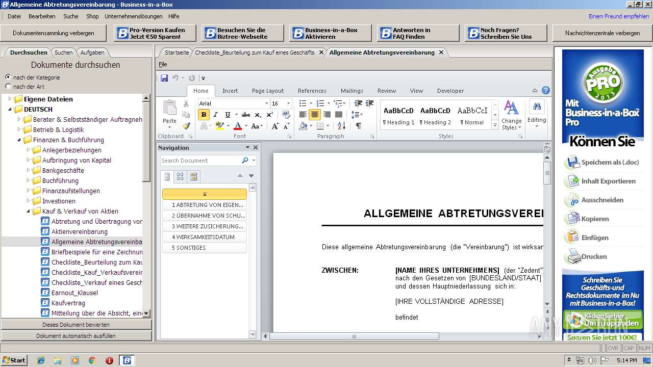Open the Change Styles dropdown
Image resolution: width=653 pixels, height=367 pixels.
pos(511,115)
